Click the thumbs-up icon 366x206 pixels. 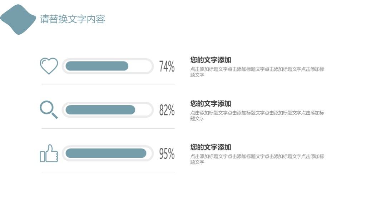pyautogui.click(x=49, y=153)
